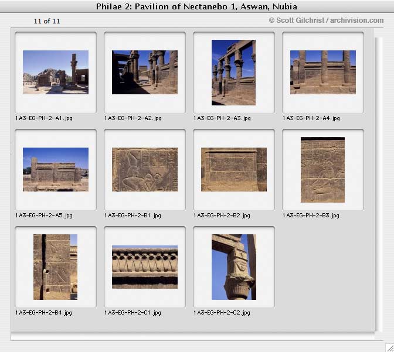Screen dimensions: 394x352
Task: Open thumbnail 1A3-EG-PH-2-A2.jpg
Action: [x=145, y=72]
